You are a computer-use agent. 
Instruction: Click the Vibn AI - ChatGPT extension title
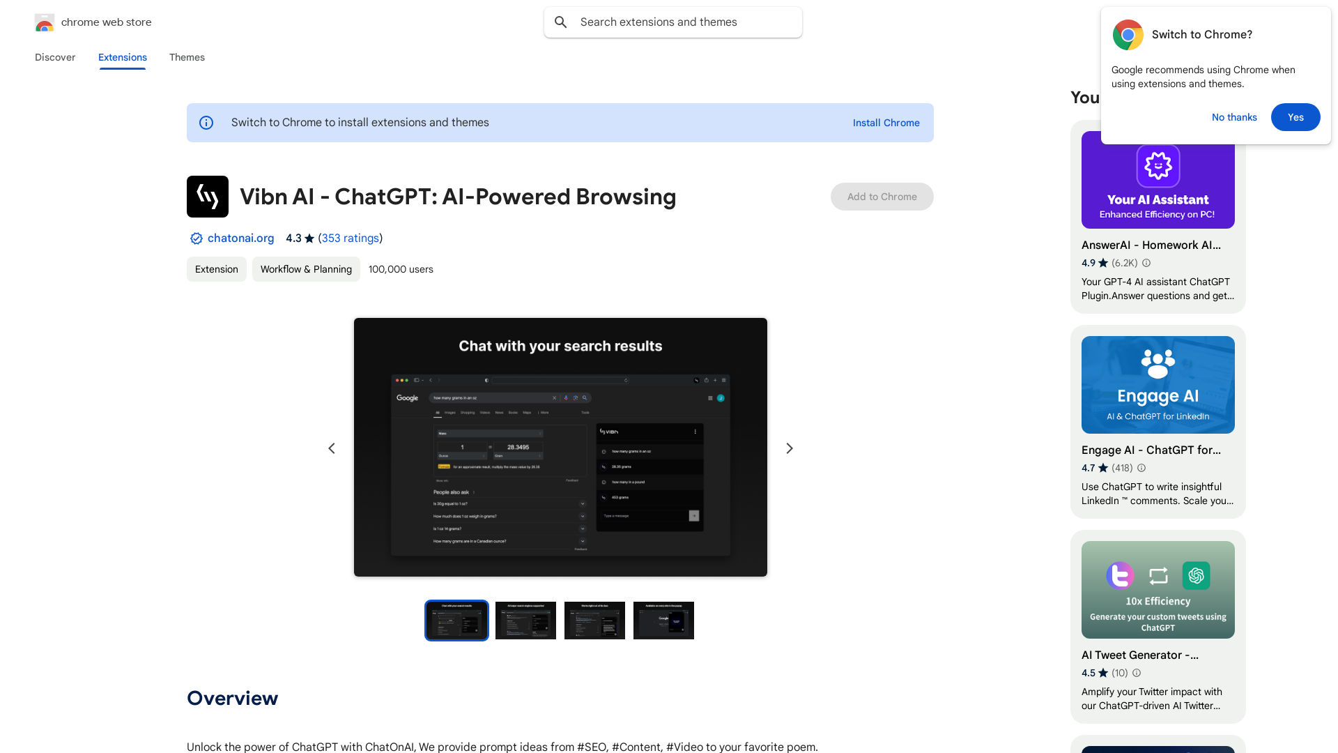point(458,197)
